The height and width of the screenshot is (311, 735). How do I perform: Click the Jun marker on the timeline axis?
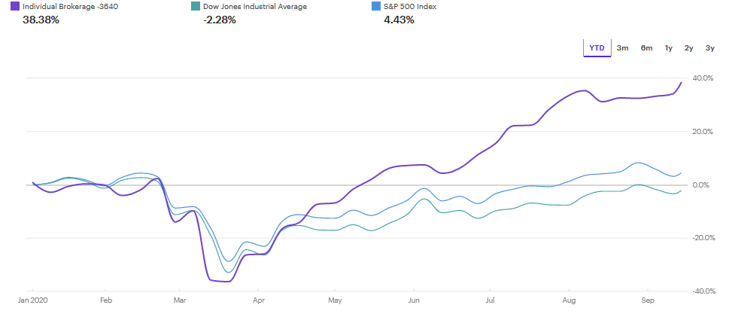[x=412, y=299]
